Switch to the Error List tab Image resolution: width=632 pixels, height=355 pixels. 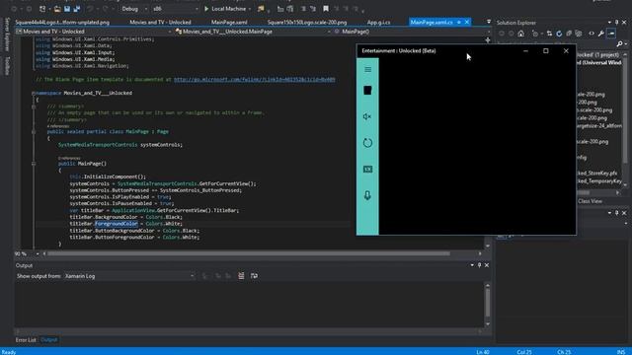26,340
